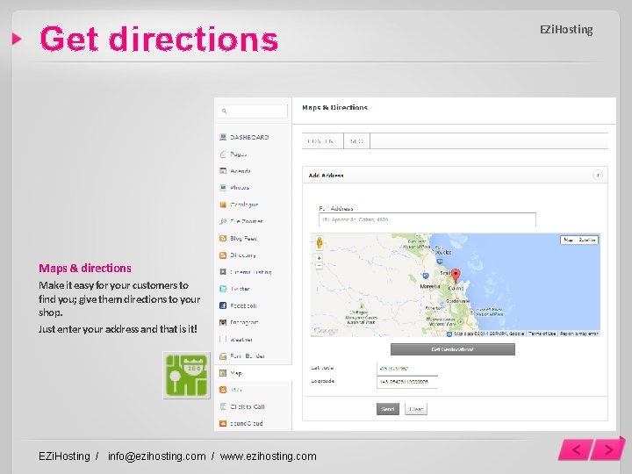Click the Get Geolocation button
Screen dimensions: 632x474
click(453, 349)
